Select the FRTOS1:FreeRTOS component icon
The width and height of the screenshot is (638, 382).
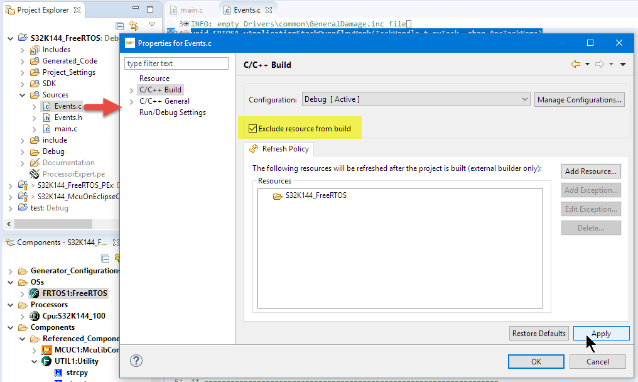coord(35,293)
